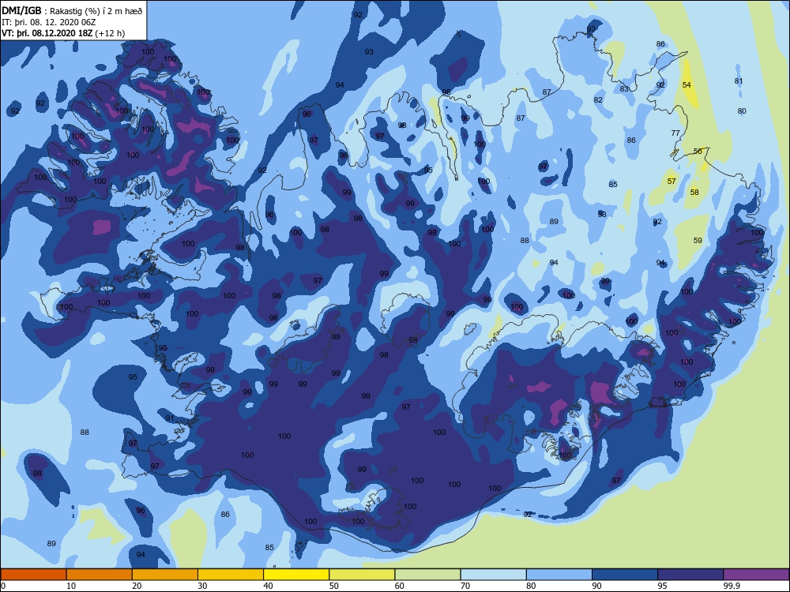
Task: Click the line 'IT: þri. 08. 12. 2020 06Z'
Action: click(x=49, y=22)
